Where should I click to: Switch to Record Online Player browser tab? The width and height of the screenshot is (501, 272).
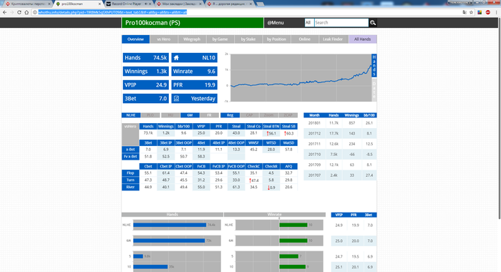tap(127, 4)
